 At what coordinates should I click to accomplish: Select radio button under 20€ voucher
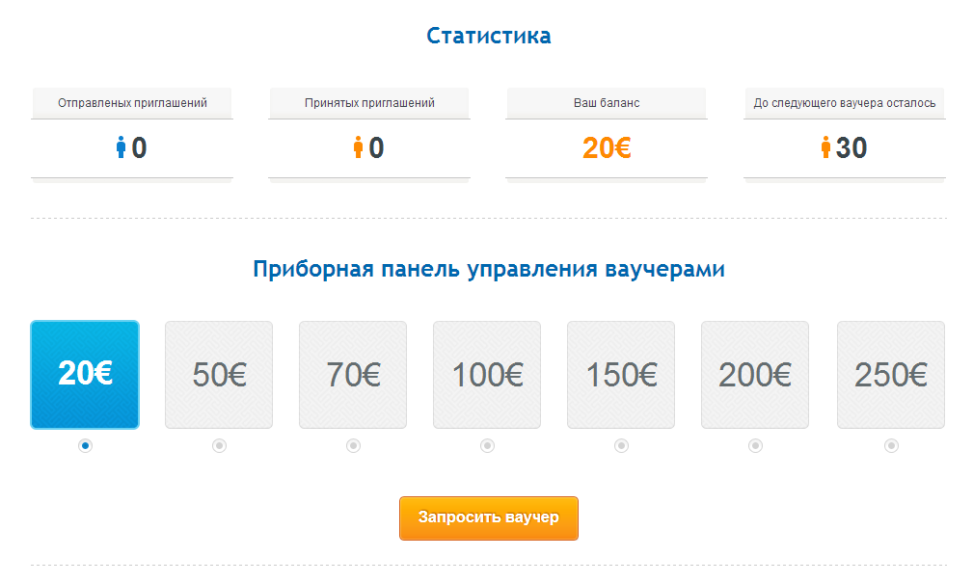(85, 445)
